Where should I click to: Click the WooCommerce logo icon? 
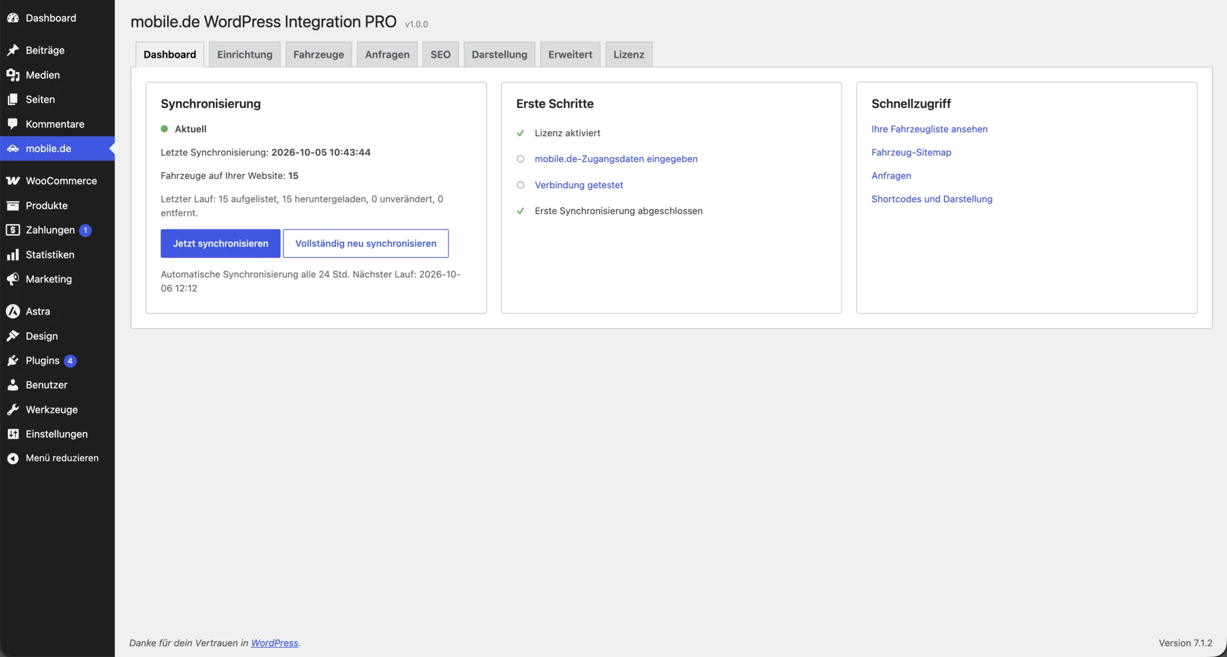(13, 181)
